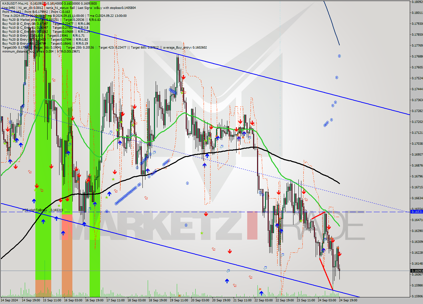The width and height of the screenshot is (423, 304).
Task: Click the 14 Sep 19:00 time label
Action: 31,300
